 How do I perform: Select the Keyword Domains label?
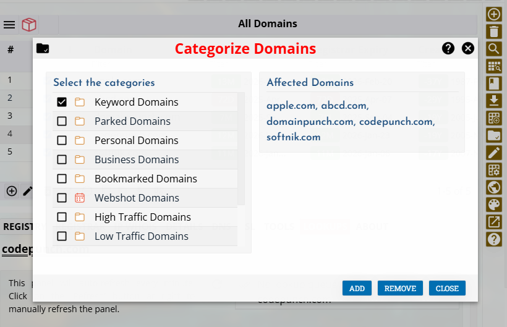pos(137,102)
